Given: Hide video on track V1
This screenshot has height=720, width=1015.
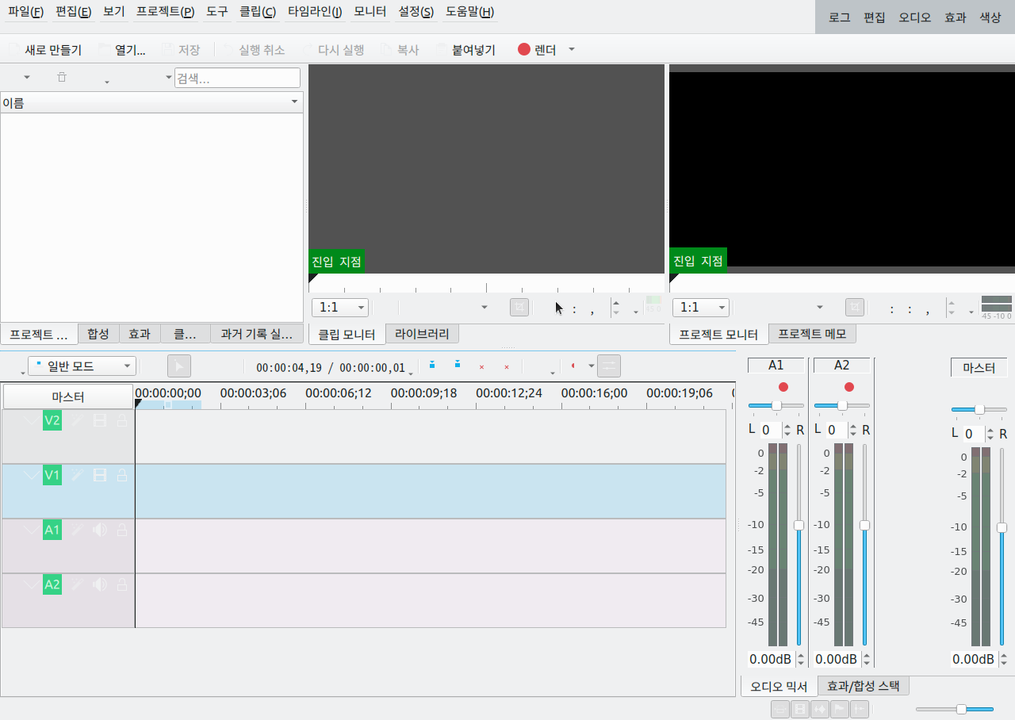Looking at the screenshot, I should point(100,475).
